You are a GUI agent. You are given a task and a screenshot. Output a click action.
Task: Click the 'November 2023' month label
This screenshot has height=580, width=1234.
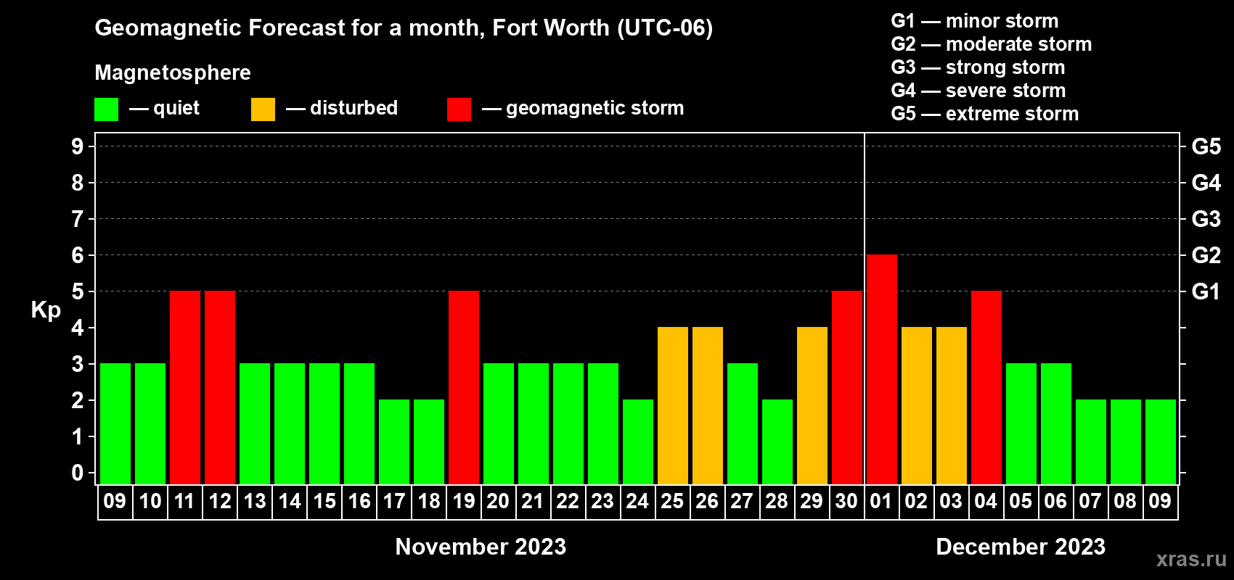coord(481,547)
